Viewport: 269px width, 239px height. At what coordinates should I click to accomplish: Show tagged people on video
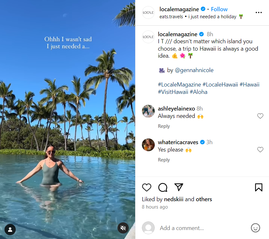[10, 229]
